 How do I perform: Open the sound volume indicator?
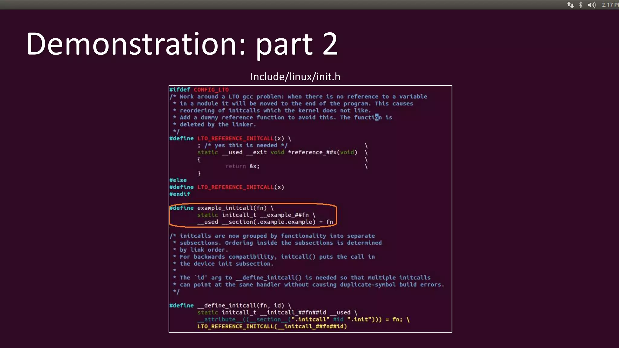pyautogui.click(x=591, y=5)
